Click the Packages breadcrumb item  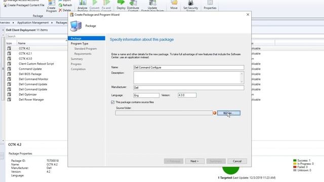(62, 23)
